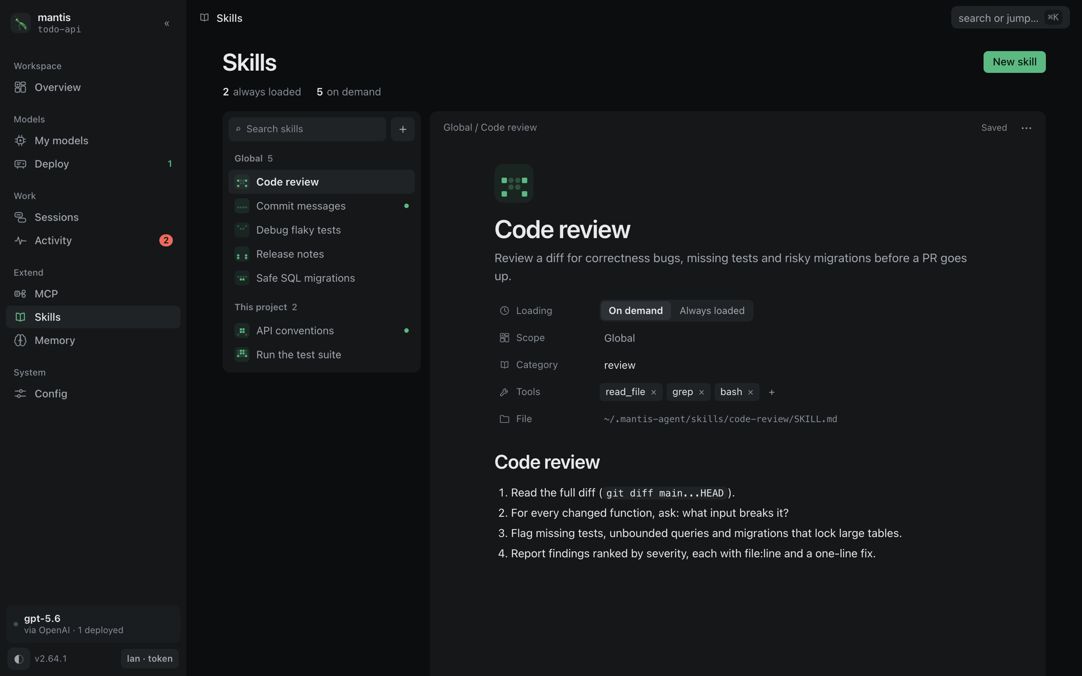Remove the bash tool tag

pos(750,392)
